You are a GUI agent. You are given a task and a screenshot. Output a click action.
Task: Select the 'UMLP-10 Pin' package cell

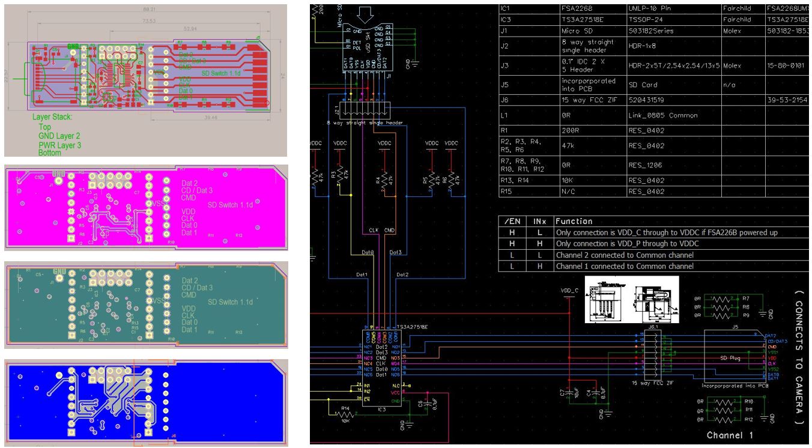650,9
